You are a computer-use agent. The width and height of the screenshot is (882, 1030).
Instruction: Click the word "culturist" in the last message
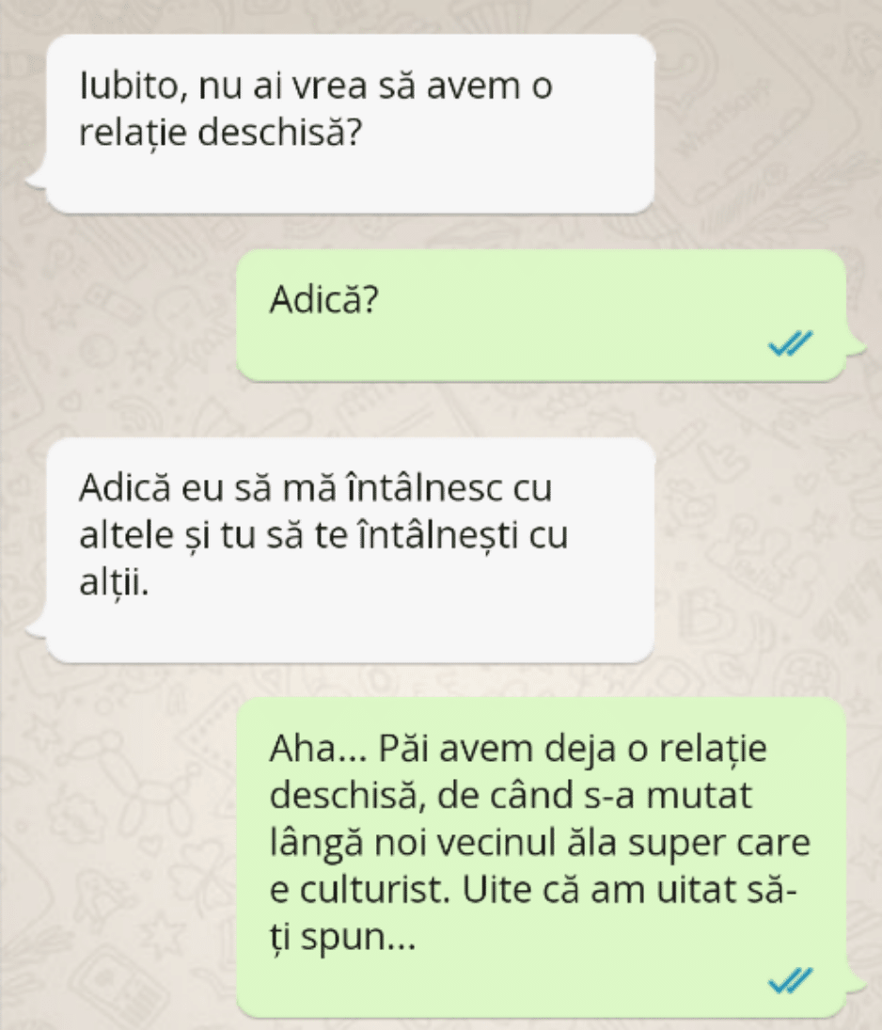pyautogui.click(x=375, y=890)
